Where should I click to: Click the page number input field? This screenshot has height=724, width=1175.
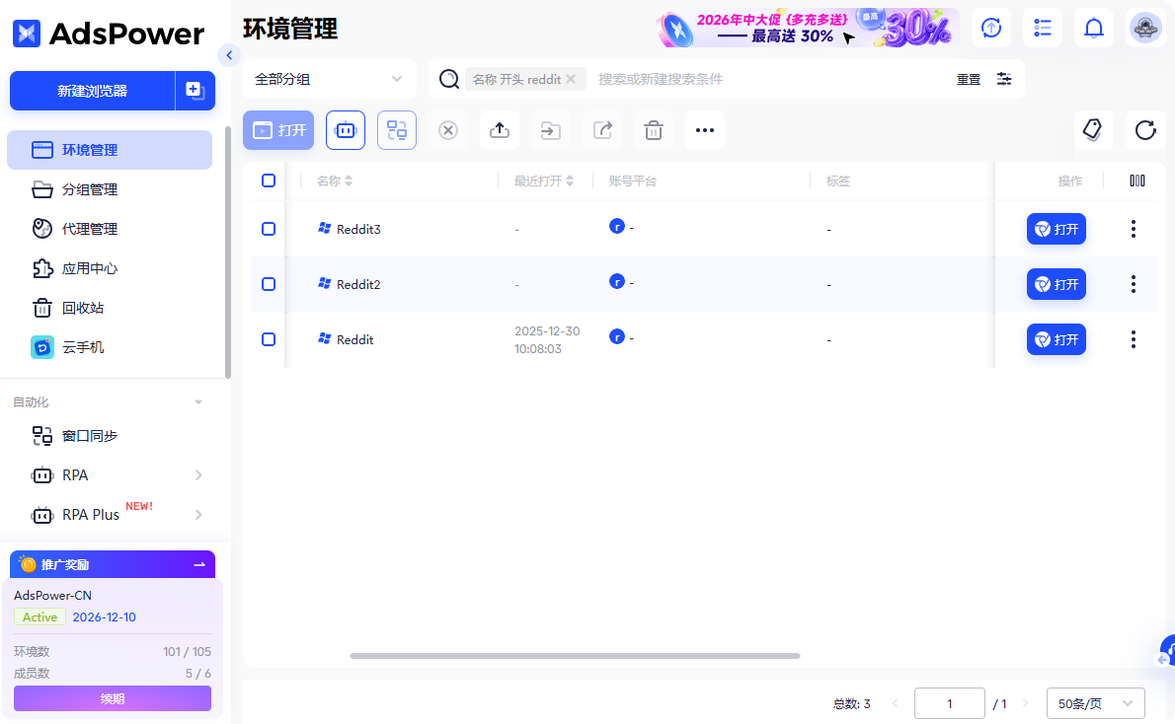point(950,704)
